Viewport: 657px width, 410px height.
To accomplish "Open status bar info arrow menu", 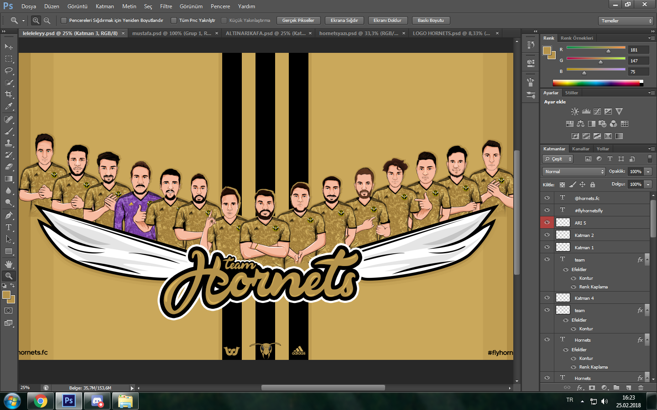I will point(132,388).
